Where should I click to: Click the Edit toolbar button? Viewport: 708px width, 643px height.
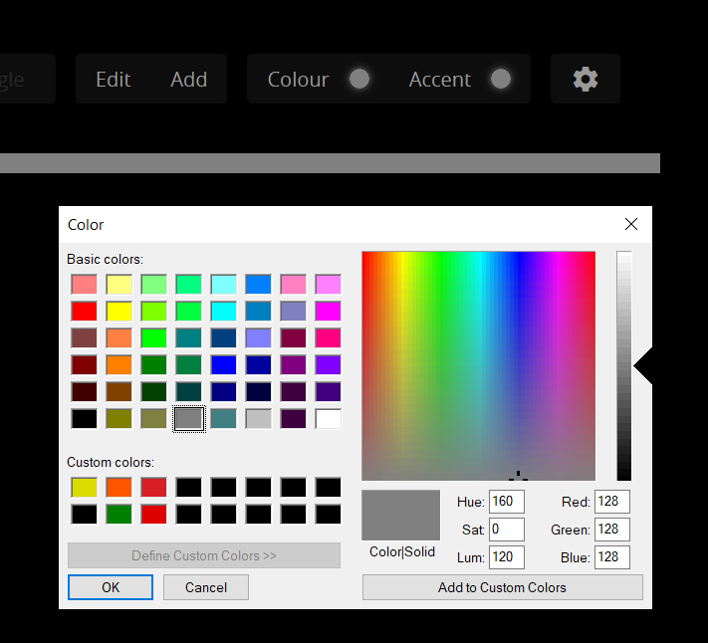[113, 80]
